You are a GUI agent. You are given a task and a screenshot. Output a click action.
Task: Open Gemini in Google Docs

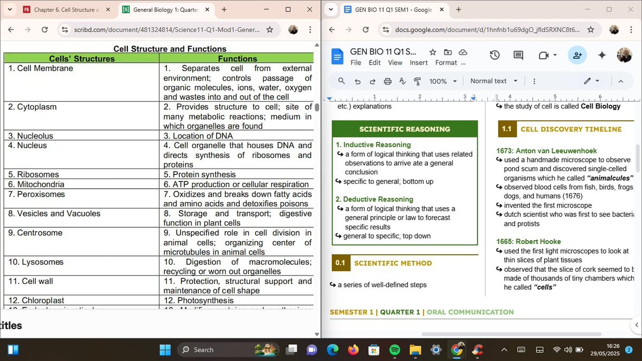(602, 55)
